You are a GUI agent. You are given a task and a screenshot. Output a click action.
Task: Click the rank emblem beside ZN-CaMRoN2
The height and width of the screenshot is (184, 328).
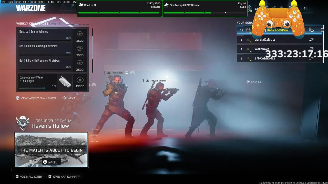pos(248,58)
